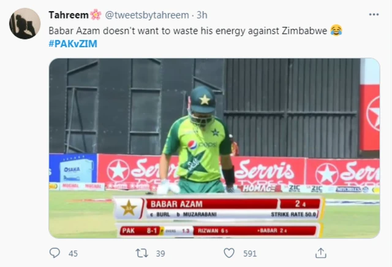Open the embedded cricket match image
This screenshot has height=267, width=392.
tap(214, 149)
